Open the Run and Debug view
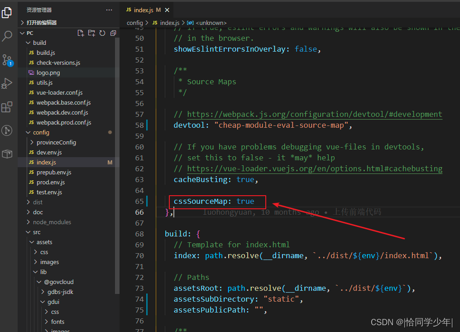 pyautogui.click(x=7, y=83)
